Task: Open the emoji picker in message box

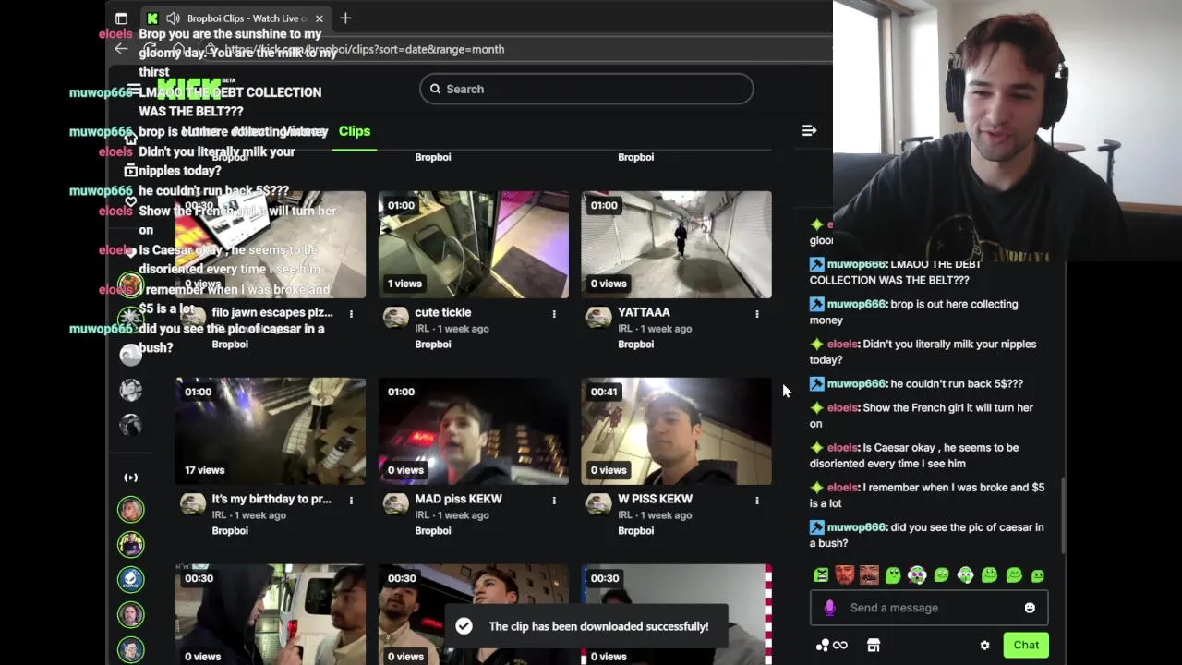Action: click(1030, 608)
